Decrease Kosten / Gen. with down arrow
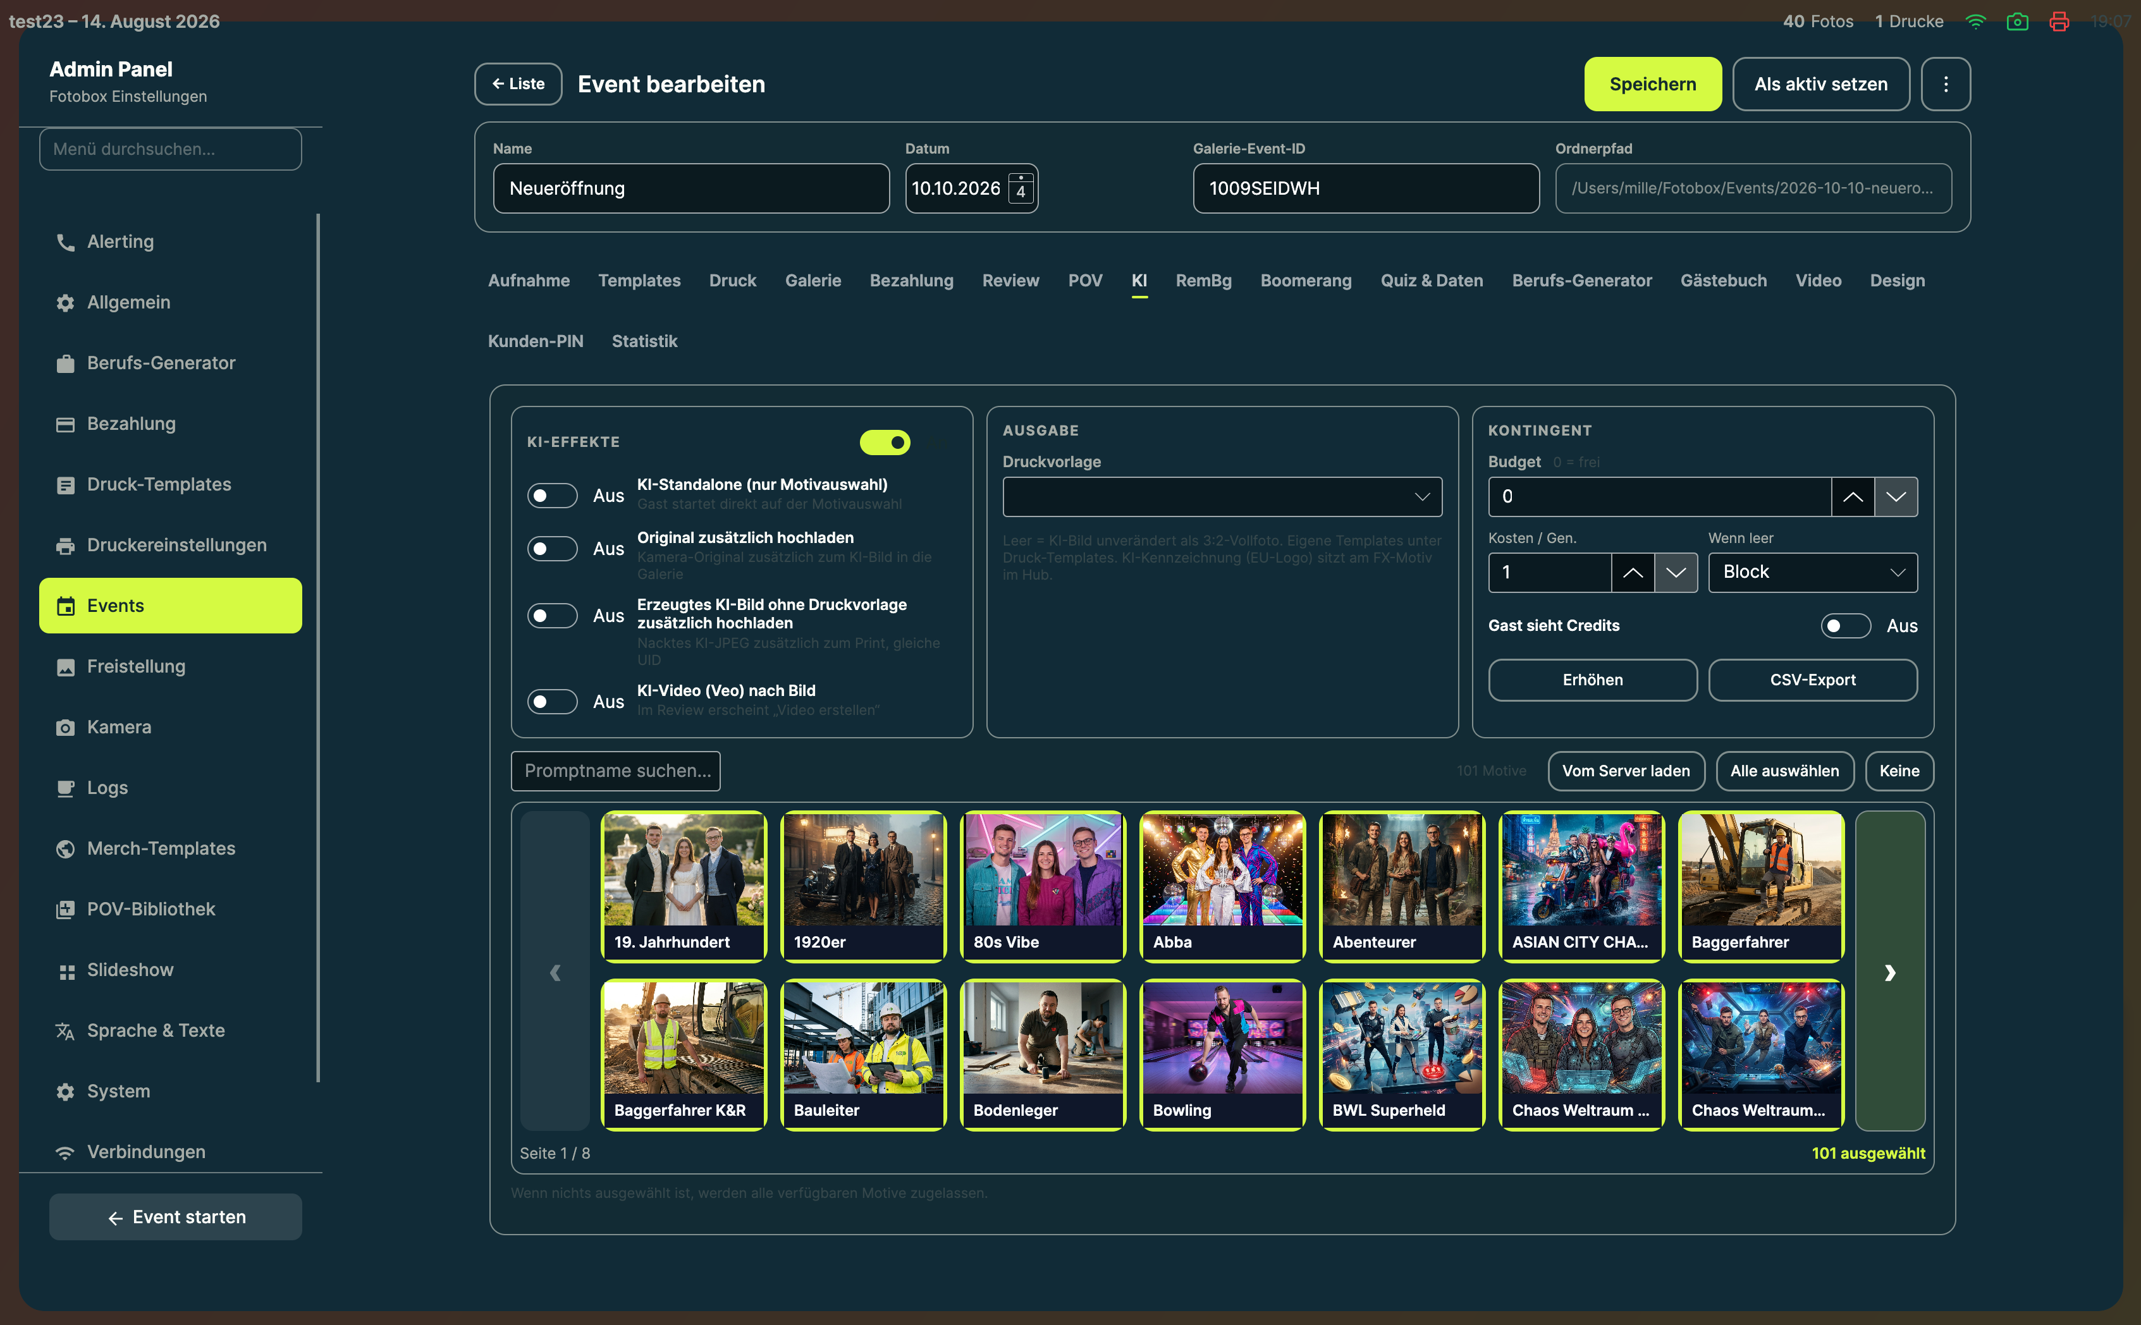This screenshot has width=2141, height=1325. click(x=1676, y=572)
